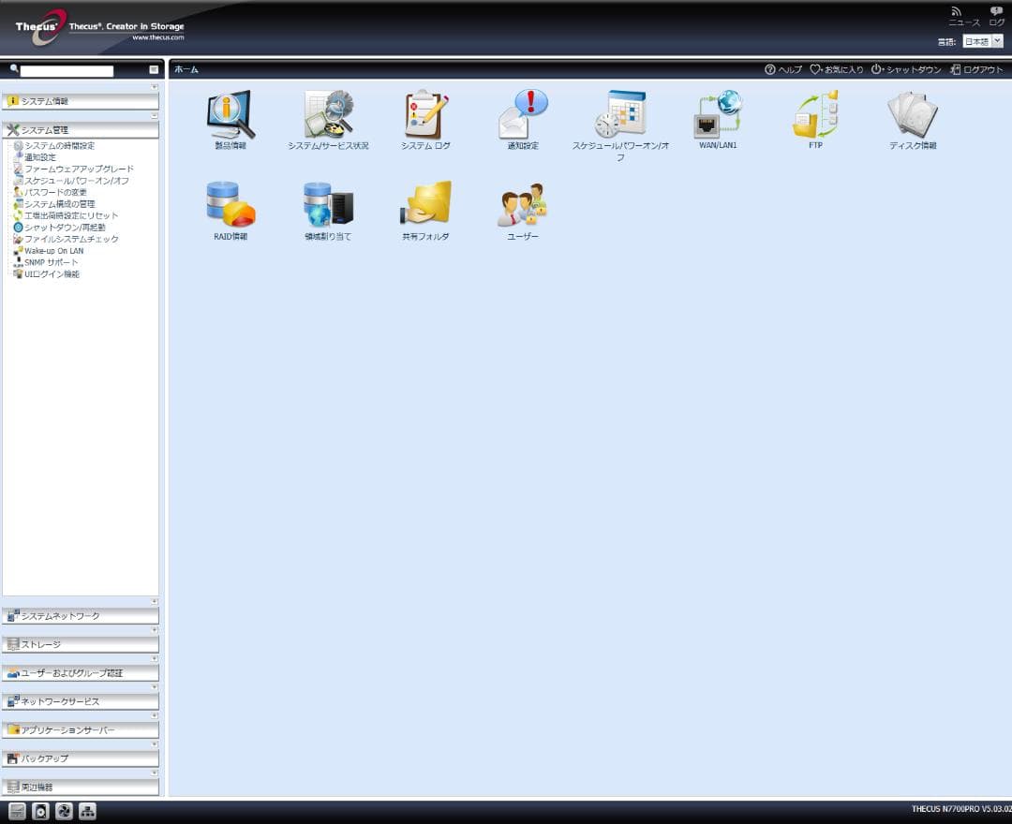Open the 製品情報 product info icon

pyautogui.click(x=230, y=116)
